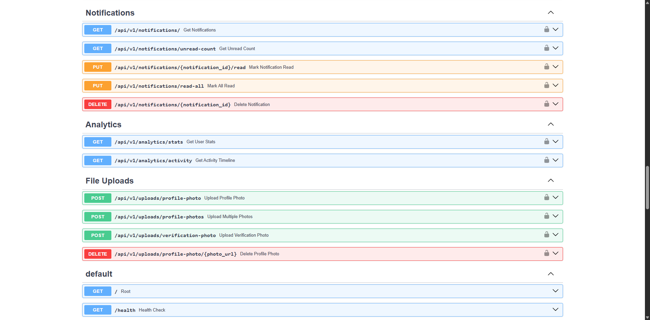Click the /api/v1/analytics/stats path text
The height and width of the screenshot is (320, 650).
[149, 142]
